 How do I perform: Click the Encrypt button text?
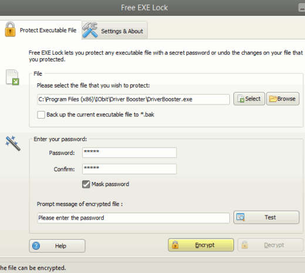tap(205, 245)
